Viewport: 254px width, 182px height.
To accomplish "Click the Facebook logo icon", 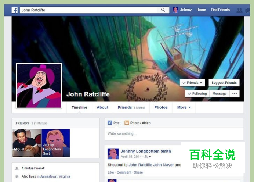I will 14,10.
